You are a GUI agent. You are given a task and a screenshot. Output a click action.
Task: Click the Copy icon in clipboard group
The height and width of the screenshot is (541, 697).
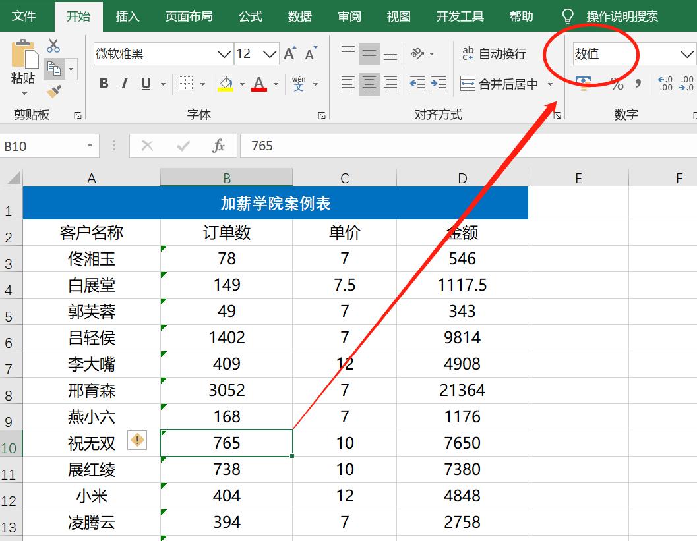point(54,67)
